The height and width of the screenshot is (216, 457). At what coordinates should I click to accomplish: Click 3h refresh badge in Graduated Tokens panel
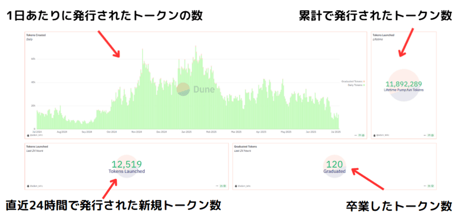tap(431, 186)
